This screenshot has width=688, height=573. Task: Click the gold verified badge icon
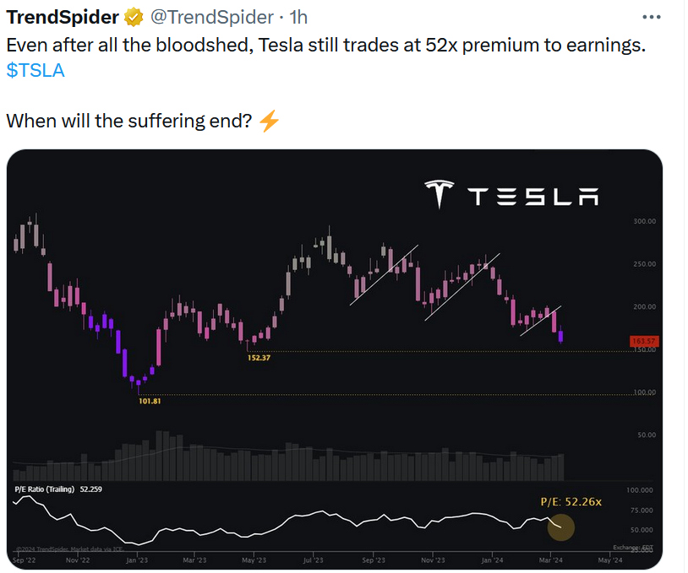134,18
